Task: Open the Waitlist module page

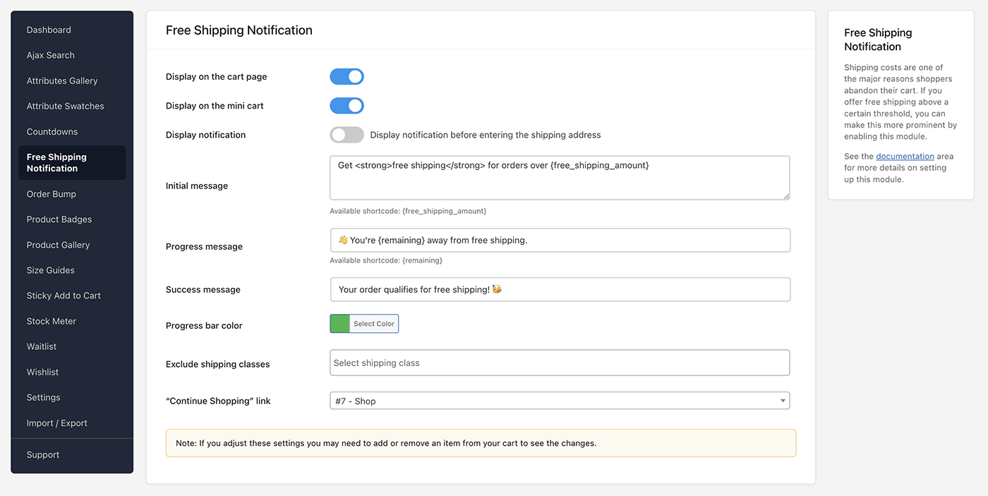Action: coord(41,346)
